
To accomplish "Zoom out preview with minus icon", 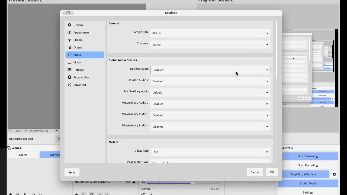I will click(x=10, y=131).
